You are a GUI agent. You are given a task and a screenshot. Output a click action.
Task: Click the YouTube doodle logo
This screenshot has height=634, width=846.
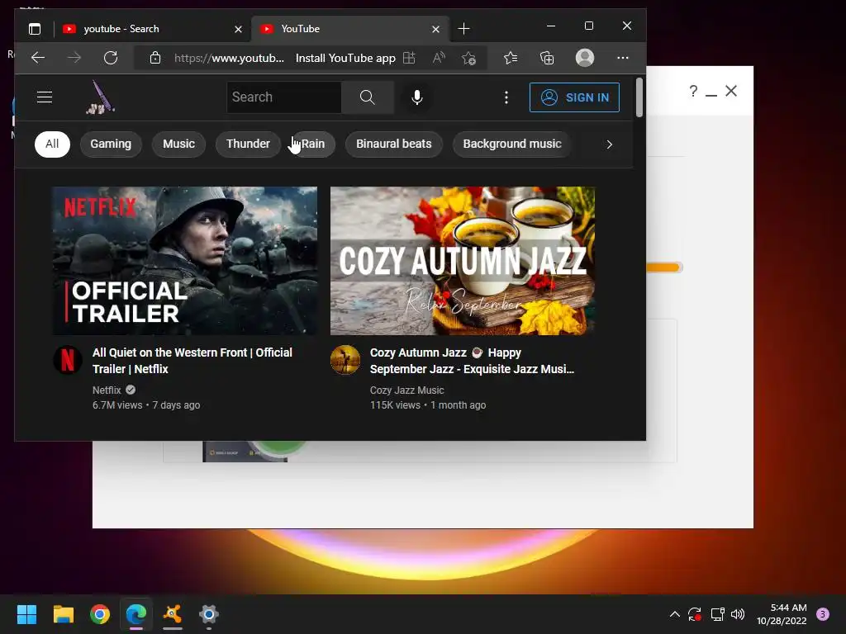(100, 97)
